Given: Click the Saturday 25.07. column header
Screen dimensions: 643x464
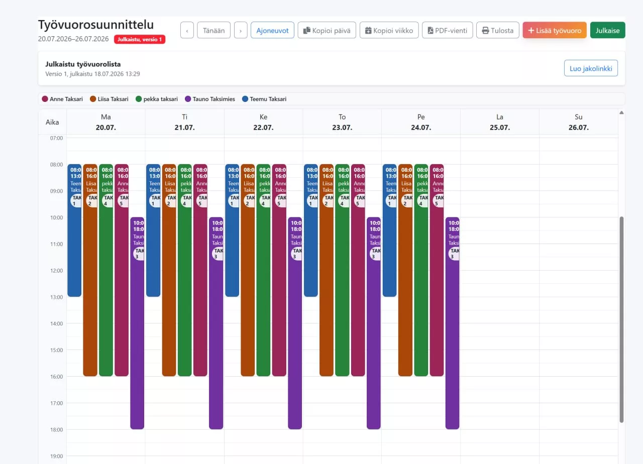Looking at the screenshot, I should pyautogui.click(x=500, y=122).
